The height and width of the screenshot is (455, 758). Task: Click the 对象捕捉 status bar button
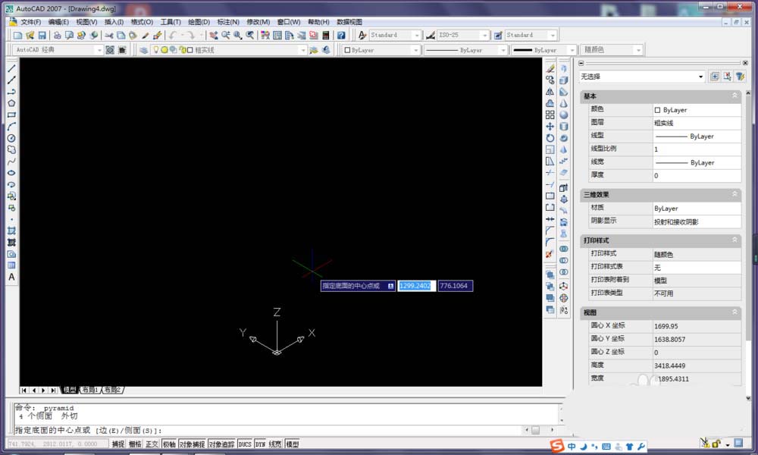tap(192, 444)
